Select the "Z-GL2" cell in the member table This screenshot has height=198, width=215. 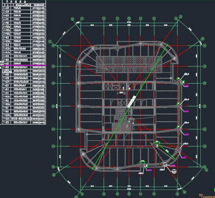coord(7,37)
